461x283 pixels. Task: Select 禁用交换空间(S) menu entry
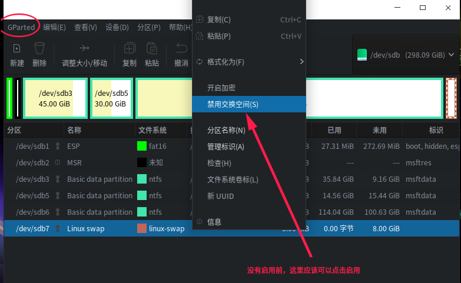point(249,104)
